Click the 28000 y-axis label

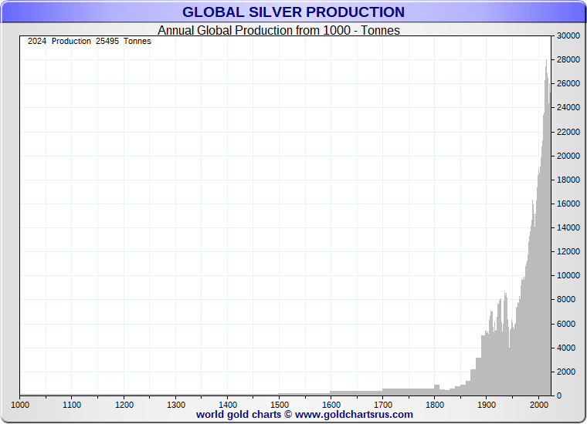[569, 60]
